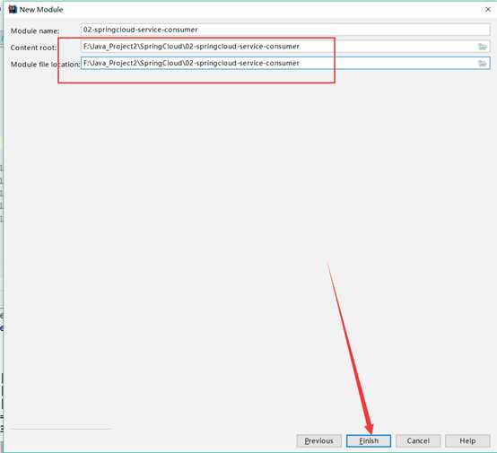Click the Previous button

coord(318,440)
